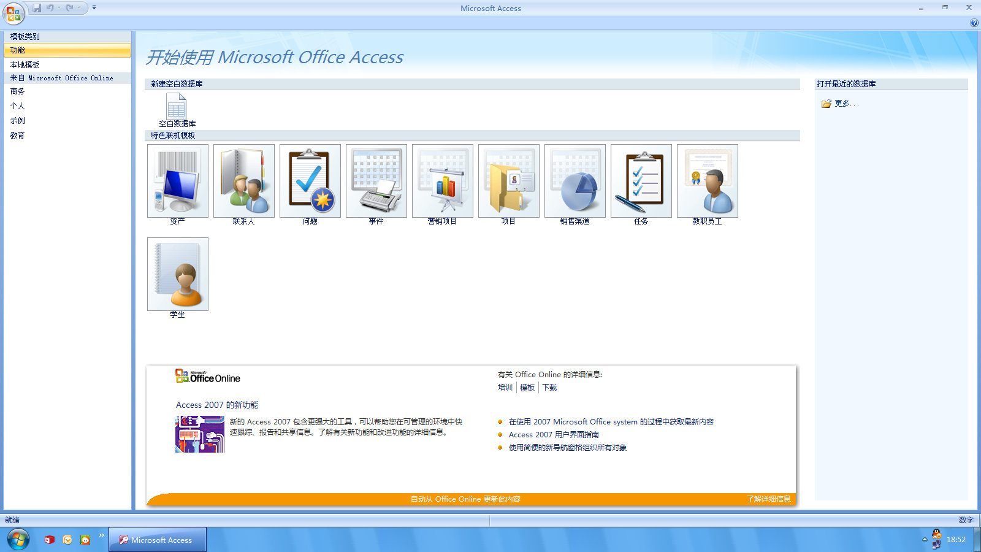Click the QQ penguin tray icon
The height and width of the screenshot is (552, 981).
point(936,534)
